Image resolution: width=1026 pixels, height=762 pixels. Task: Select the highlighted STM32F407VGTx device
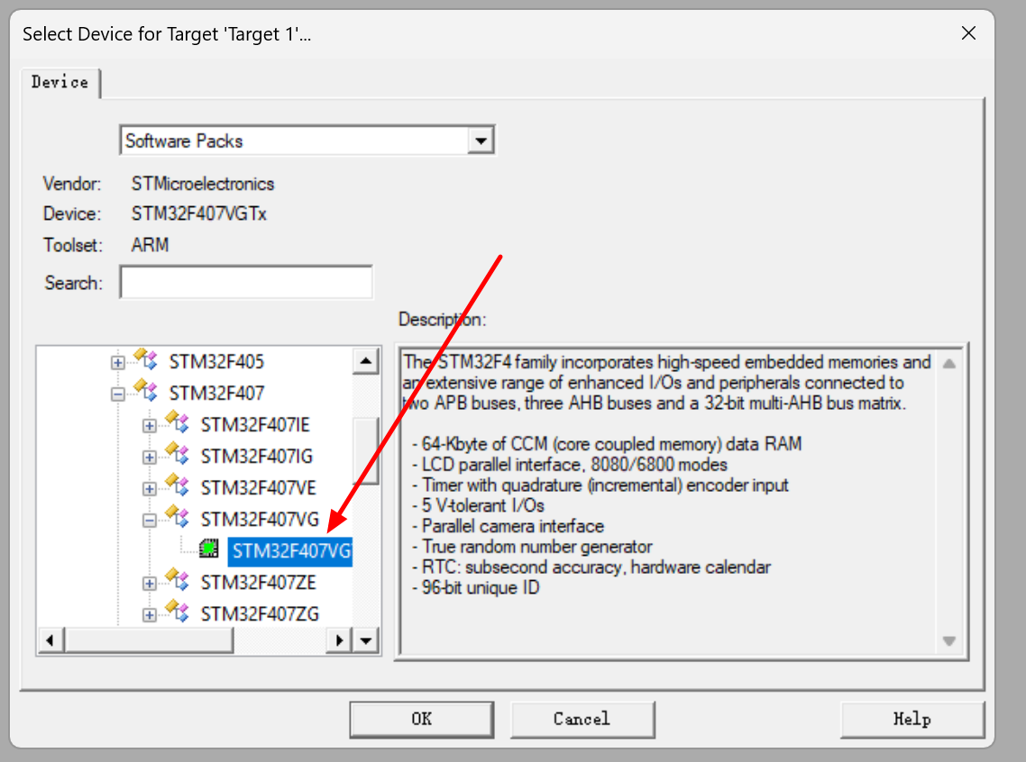click(290, 551)
